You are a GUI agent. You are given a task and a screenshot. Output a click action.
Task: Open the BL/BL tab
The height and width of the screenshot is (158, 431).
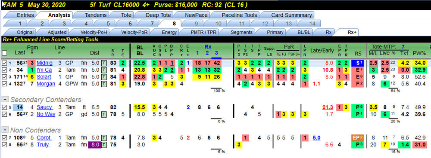pyautogui.click(x=304, y=32)
